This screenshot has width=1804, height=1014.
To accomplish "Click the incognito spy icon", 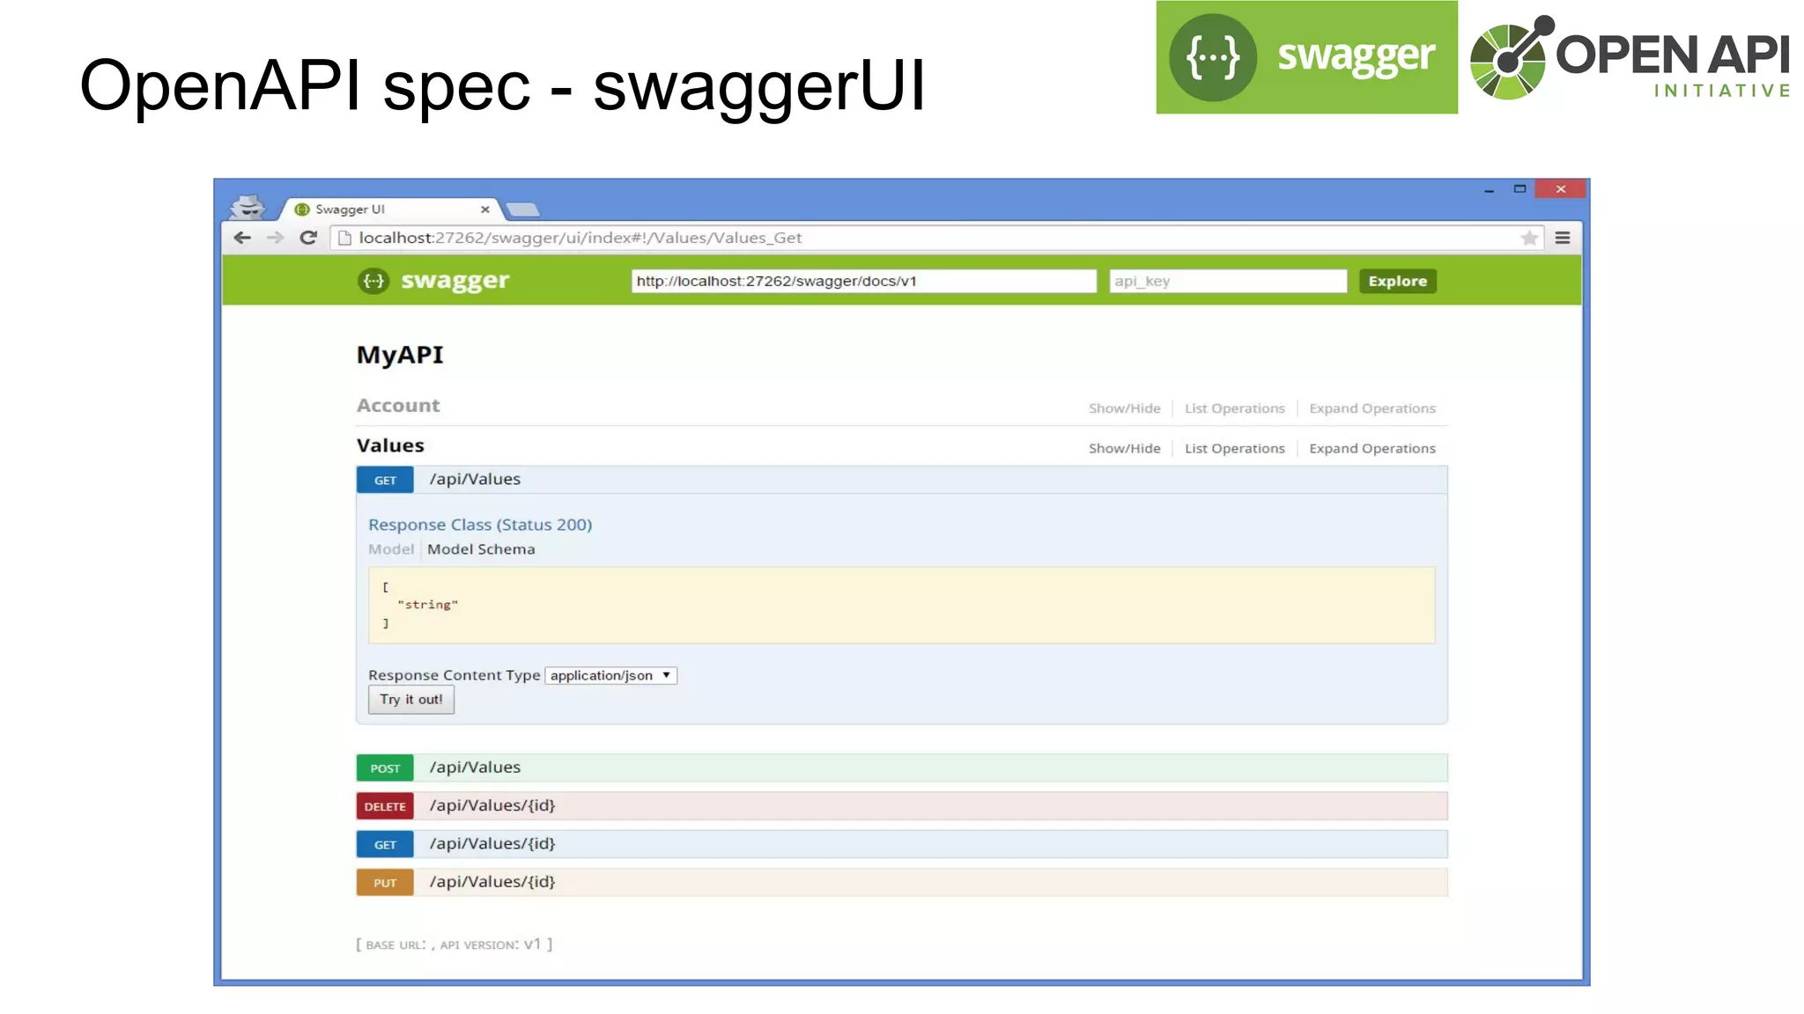I will coord(247,208).
